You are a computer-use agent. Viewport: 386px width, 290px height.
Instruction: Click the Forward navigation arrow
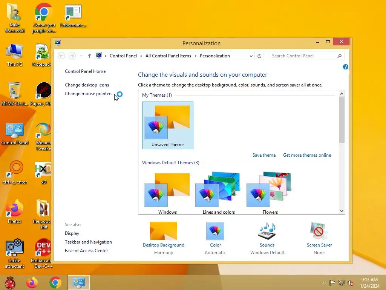(x=72, y=56)
